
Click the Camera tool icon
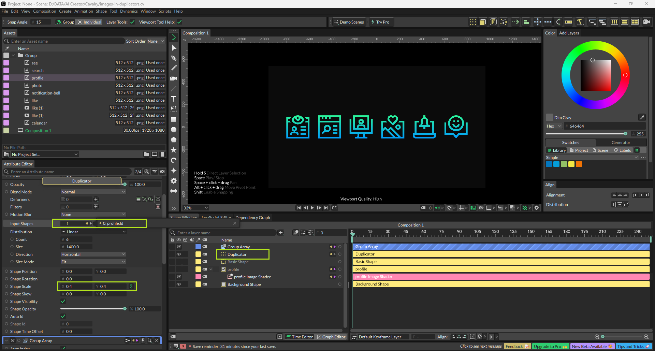click(174, 78)
